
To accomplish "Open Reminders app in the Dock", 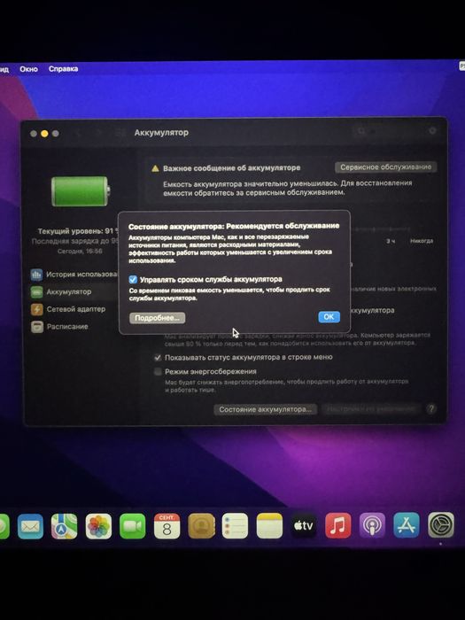I will pyautogui.click(x=235, y=526).
